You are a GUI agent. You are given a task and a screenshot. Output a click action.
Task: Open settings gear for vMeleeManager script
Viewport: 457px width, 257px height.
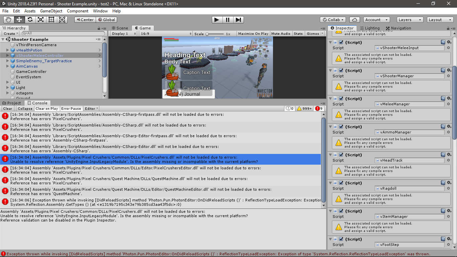[449, 98]
